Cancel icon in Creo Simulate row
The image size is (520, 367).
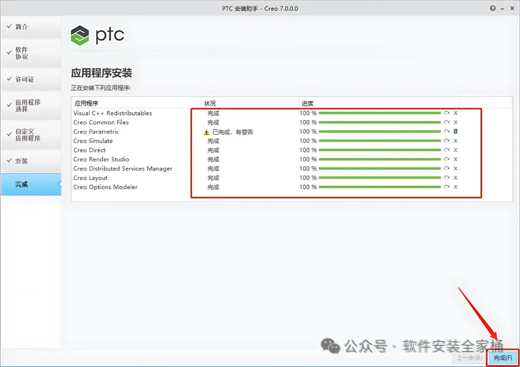[x=455, y=141]
